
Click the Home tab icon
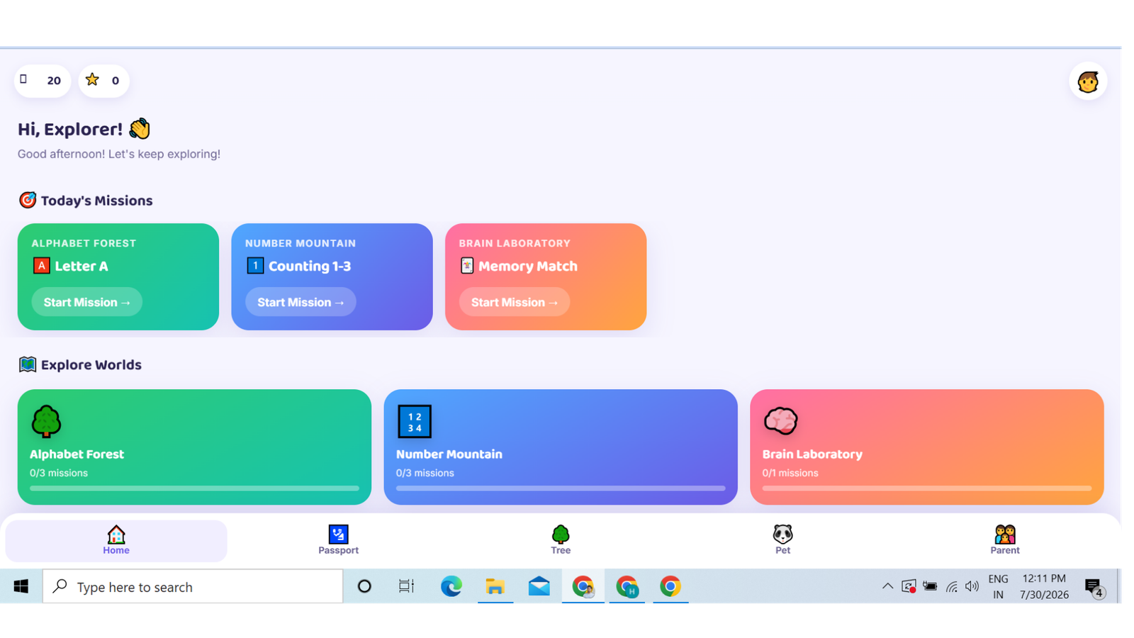[116, 534]
